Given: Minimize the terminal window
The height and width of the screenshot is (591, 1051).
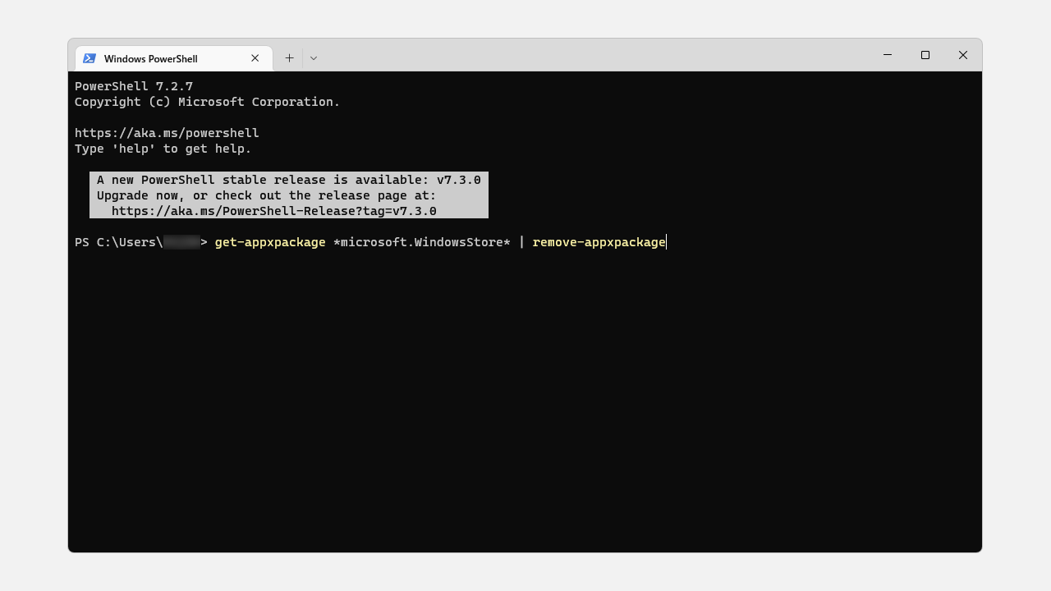Looking at the screenshot, I should (888, 55).
